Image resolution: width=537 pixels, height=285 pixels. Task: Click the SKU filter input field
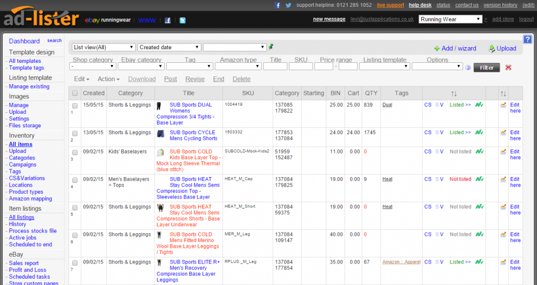(x=300, y=67)
